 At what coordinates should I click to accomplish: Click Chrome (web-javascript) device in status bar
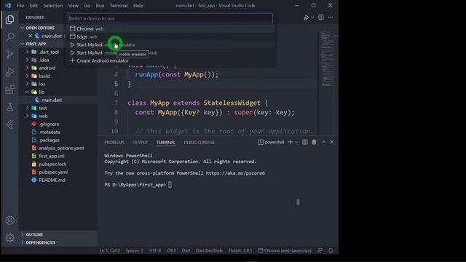285,250
